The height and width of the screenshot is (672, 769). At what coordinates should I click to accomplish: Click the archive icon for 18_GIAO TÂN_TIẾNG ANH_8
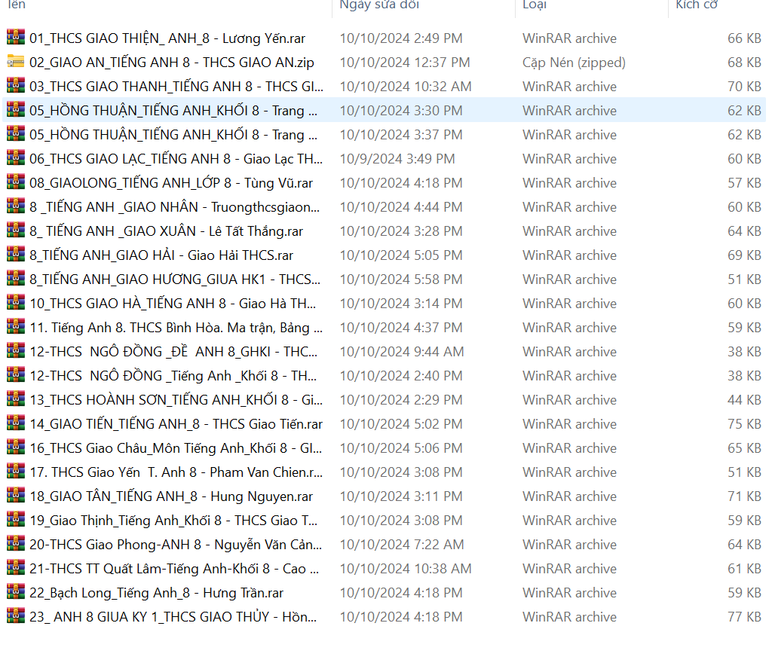[16, 496]
